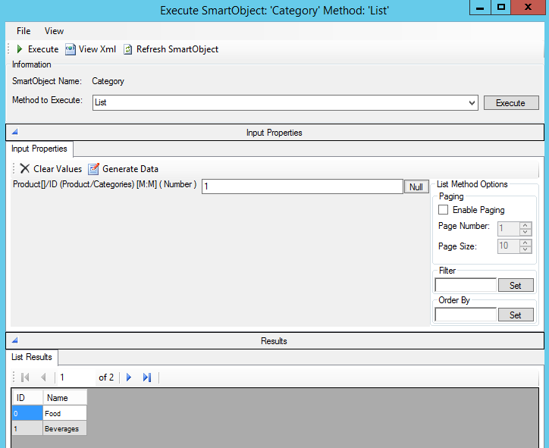This screenshot has height=448, width=549.
Task: Open the Method to Execute dropdown
Action: [x=472, y=102]
